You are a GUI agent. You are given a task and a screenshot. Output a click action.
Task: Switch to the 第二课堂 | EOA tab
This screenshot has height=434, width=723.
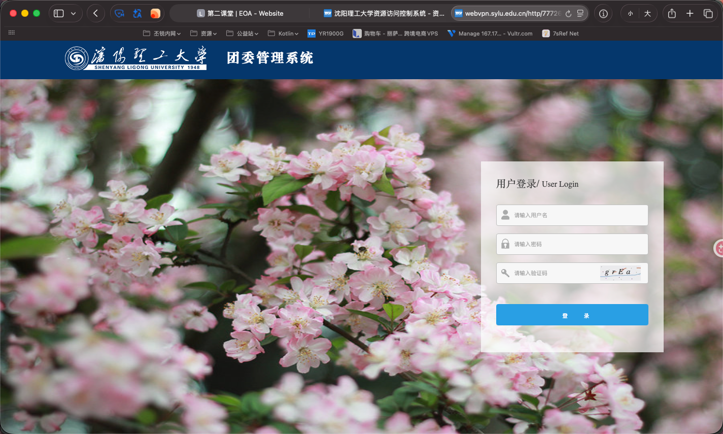(x=240, y=14)
